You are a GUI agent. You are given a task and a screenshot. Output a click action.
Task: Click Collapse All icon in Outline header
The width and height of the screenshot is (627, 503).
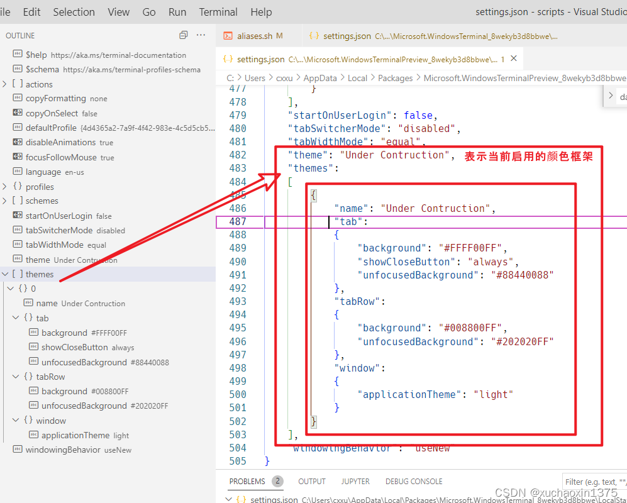[x=183, y=35]
